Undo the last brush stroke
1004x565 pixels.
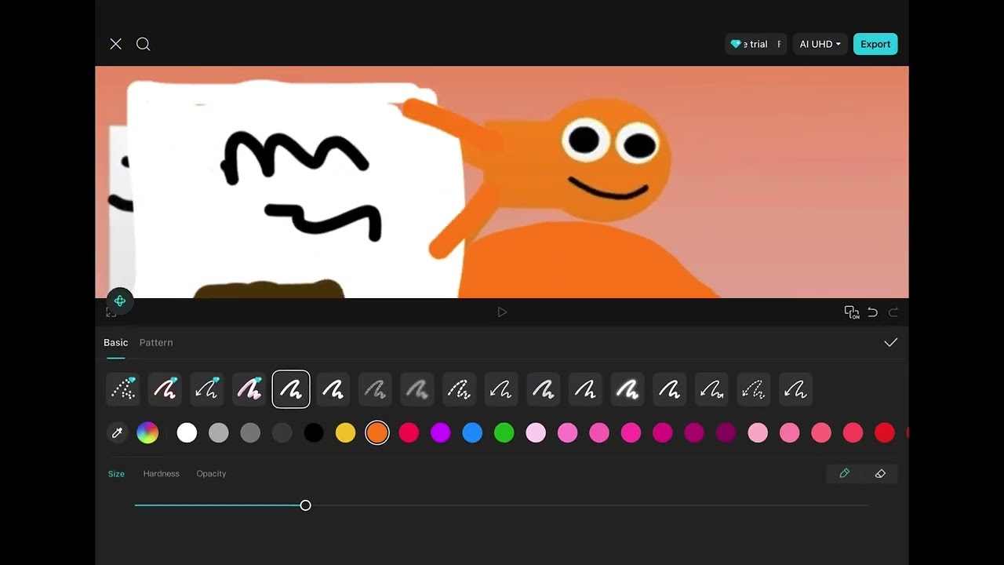tap(872, 312)
